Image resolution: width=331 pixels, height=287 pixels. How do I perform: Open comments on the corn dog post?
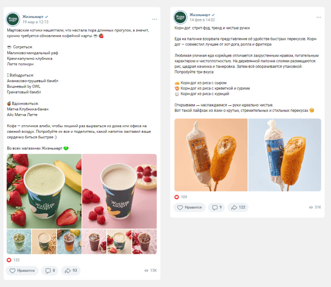(x=217, y=207)
